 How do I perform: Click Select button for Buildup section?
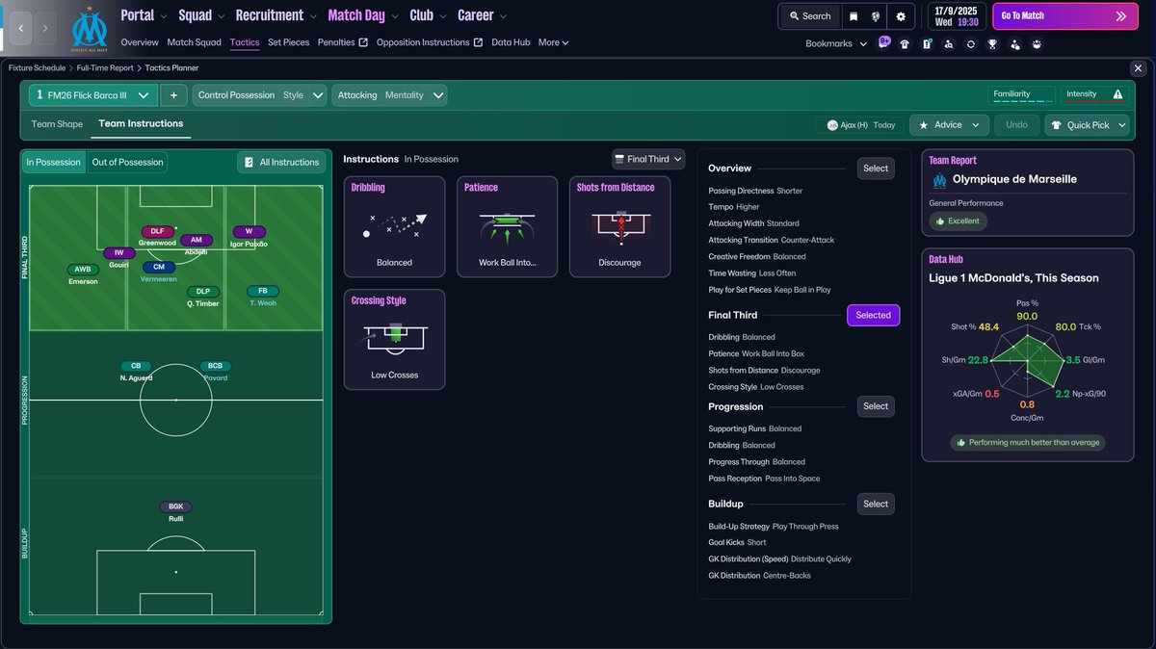[876, 504]
